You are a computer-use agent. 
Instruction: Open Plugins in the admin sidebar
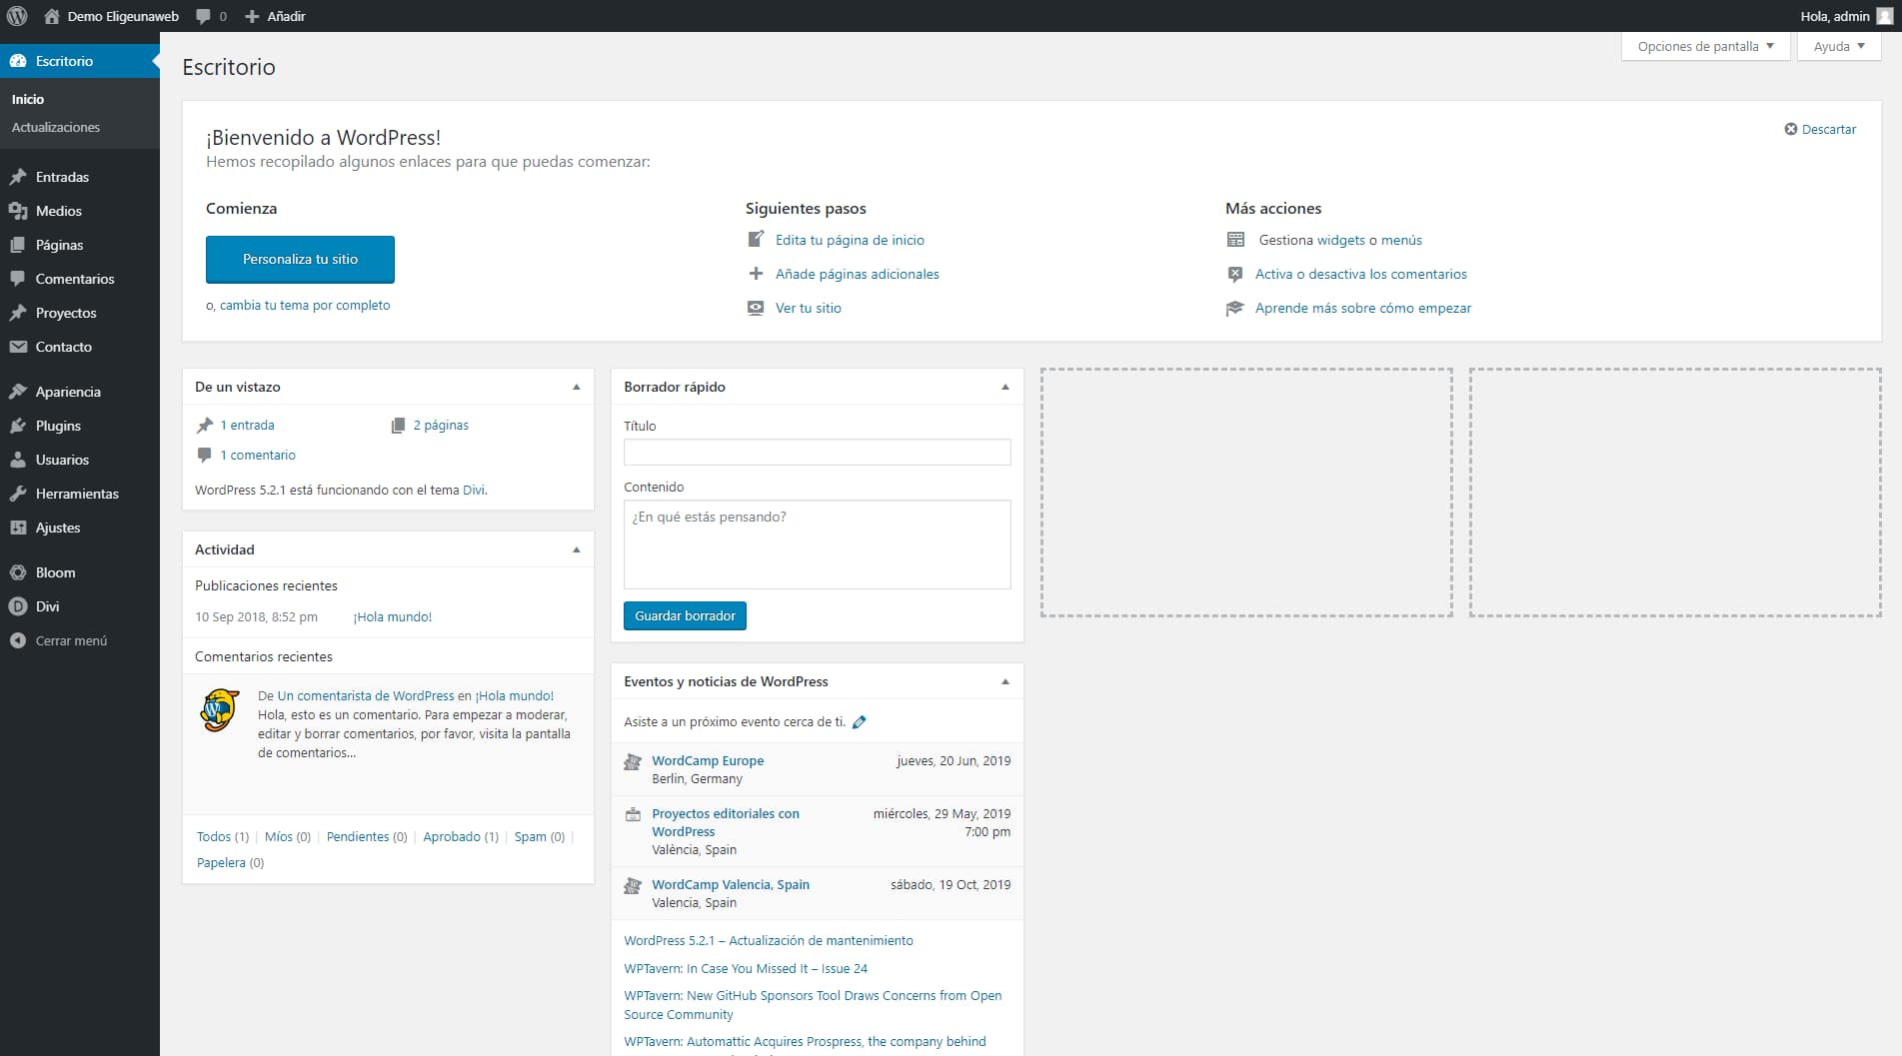coord(58,426)
